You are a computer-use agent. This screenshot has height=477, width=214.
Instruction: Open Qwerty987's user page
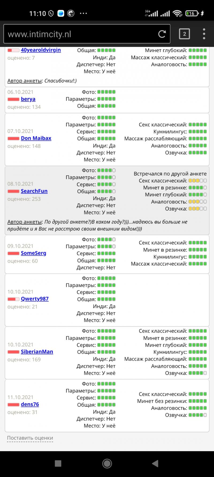(35, 299)
